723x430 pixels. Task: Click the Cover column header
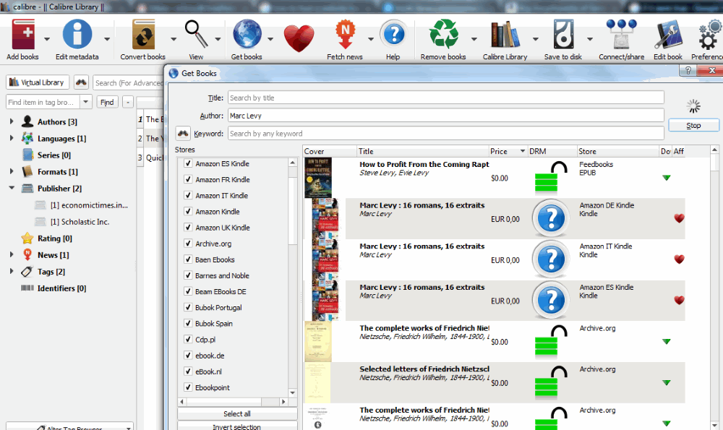(330, 151)
